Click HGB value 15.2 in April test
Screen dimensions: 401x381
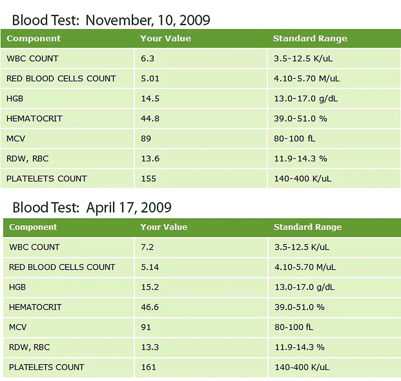pos(150,287)
